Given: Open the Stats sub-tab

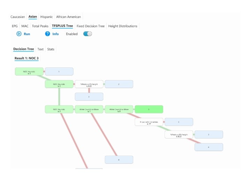Looking at the screenshot, I should point(51,49).
